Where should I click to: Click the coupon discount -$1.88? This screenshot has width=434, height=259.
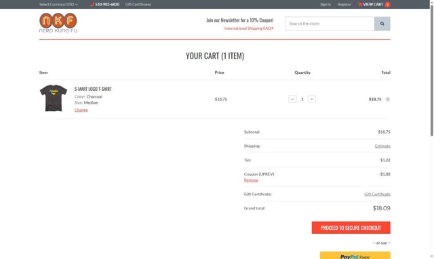click(x=384, y=174)
